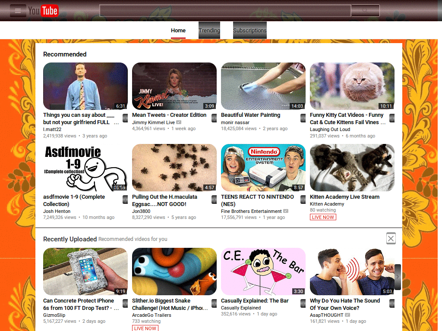The height and width of the screenshot is (331, 442).
Task: Open title Kitten Academy Live Stream
Action: [345, 197]
